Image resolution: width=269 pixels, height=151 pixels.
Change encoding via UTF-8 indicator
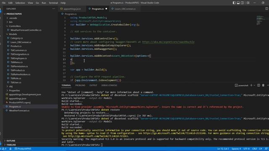(247, 149)
